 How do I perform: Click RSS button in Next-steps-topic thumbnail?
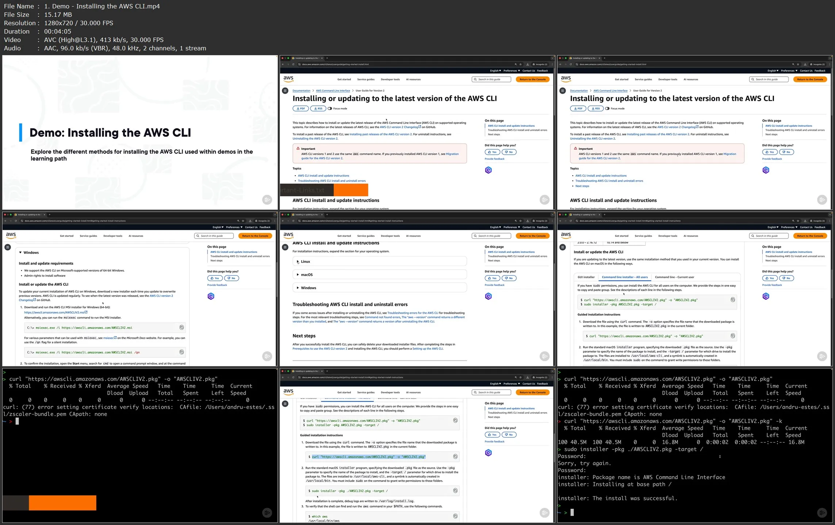(595, 108)
